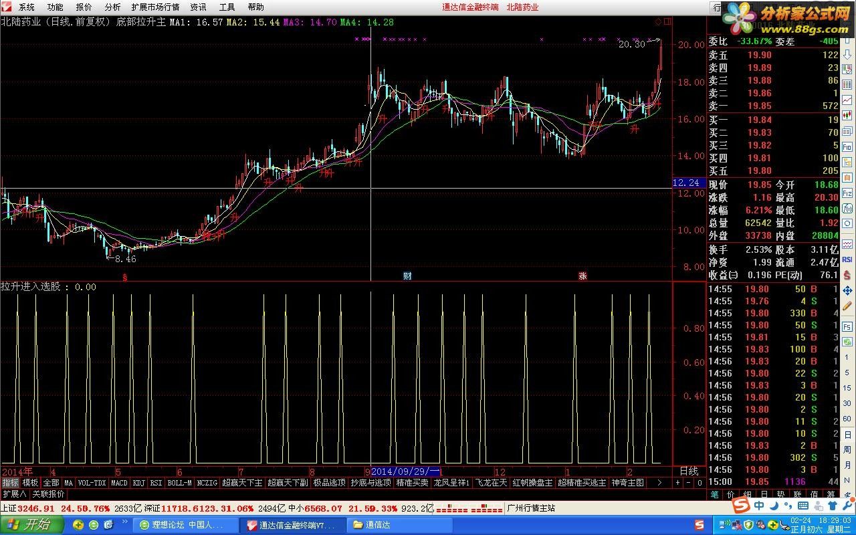Click the 财 marker on the chart timeline
Screen dimensions: 856x535
[407, 276]
